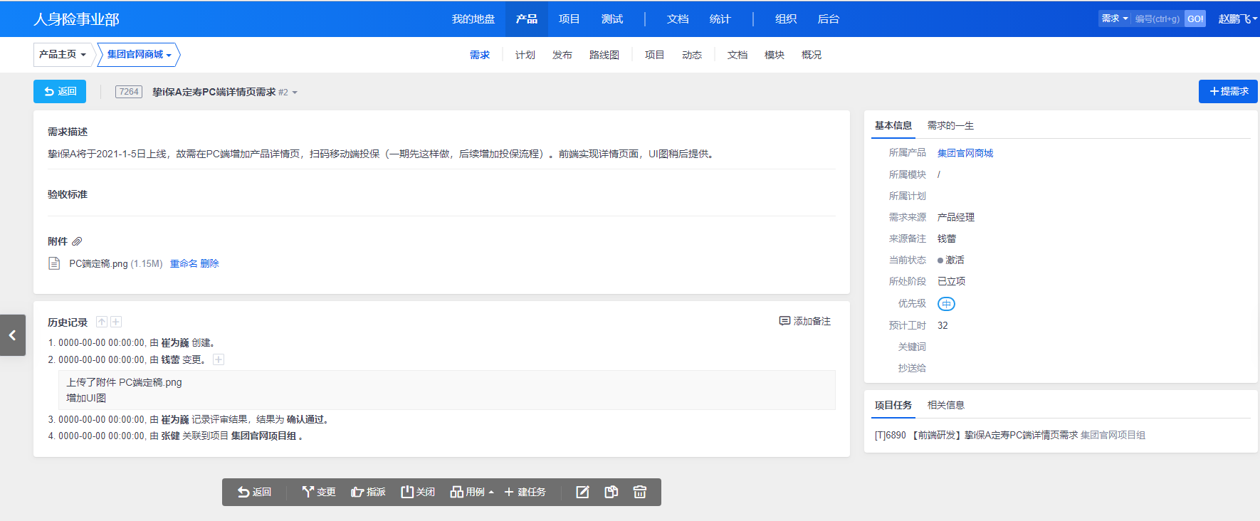
Task: Click 关闭 (close) in the bottom toolbar
Action: coord(418,492)
